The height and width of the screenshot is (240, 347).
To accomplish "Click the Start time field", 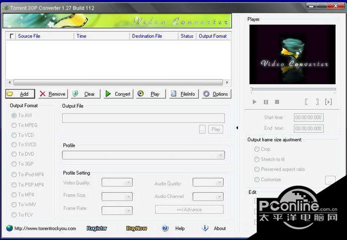I will pyautogui.click(x=309, y=118).
